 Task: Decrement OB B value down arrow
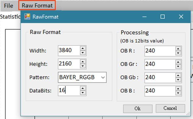click(178, 93)
